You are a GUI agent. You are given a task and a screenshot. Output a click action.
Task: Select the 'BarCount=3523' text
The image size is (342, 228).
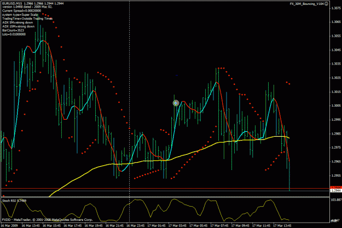coord(13,30)
